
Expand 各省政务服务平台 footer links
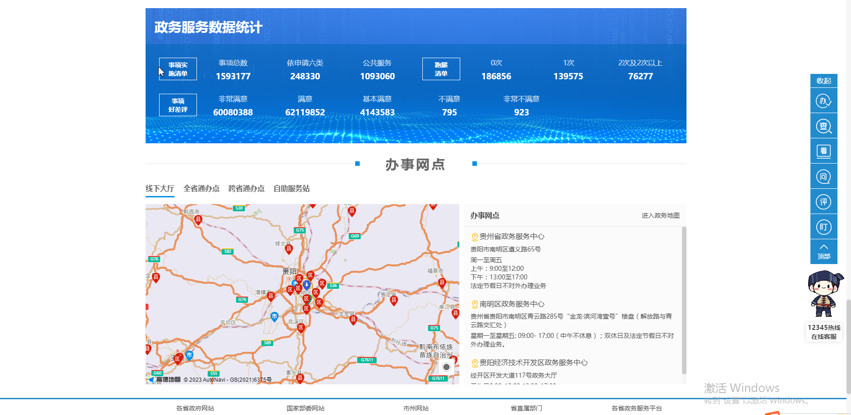click(x=637, y=408)
